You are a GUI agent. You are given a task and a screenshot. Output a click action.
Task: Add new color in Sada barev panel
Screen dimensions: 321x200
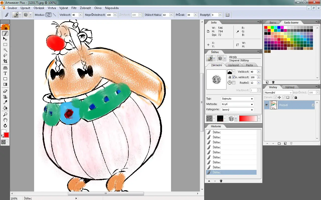click(267, 82)
